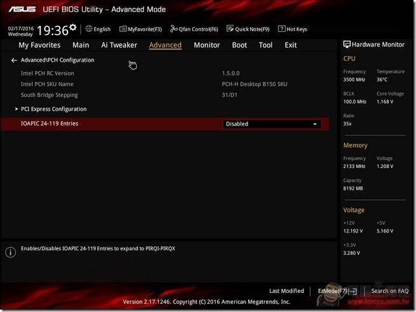Screen dimensions: 416x312
Task: Click the CPU section heading
Action: tap(349, 59)
